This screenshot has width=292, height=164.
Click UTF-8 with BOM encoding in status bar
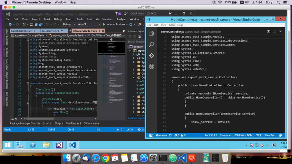(243, 135)
